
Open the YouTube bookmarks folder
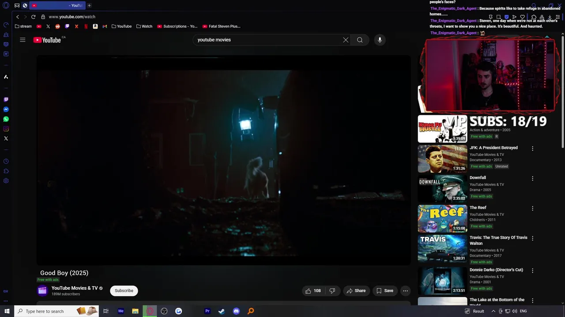[x=121, y=26]
